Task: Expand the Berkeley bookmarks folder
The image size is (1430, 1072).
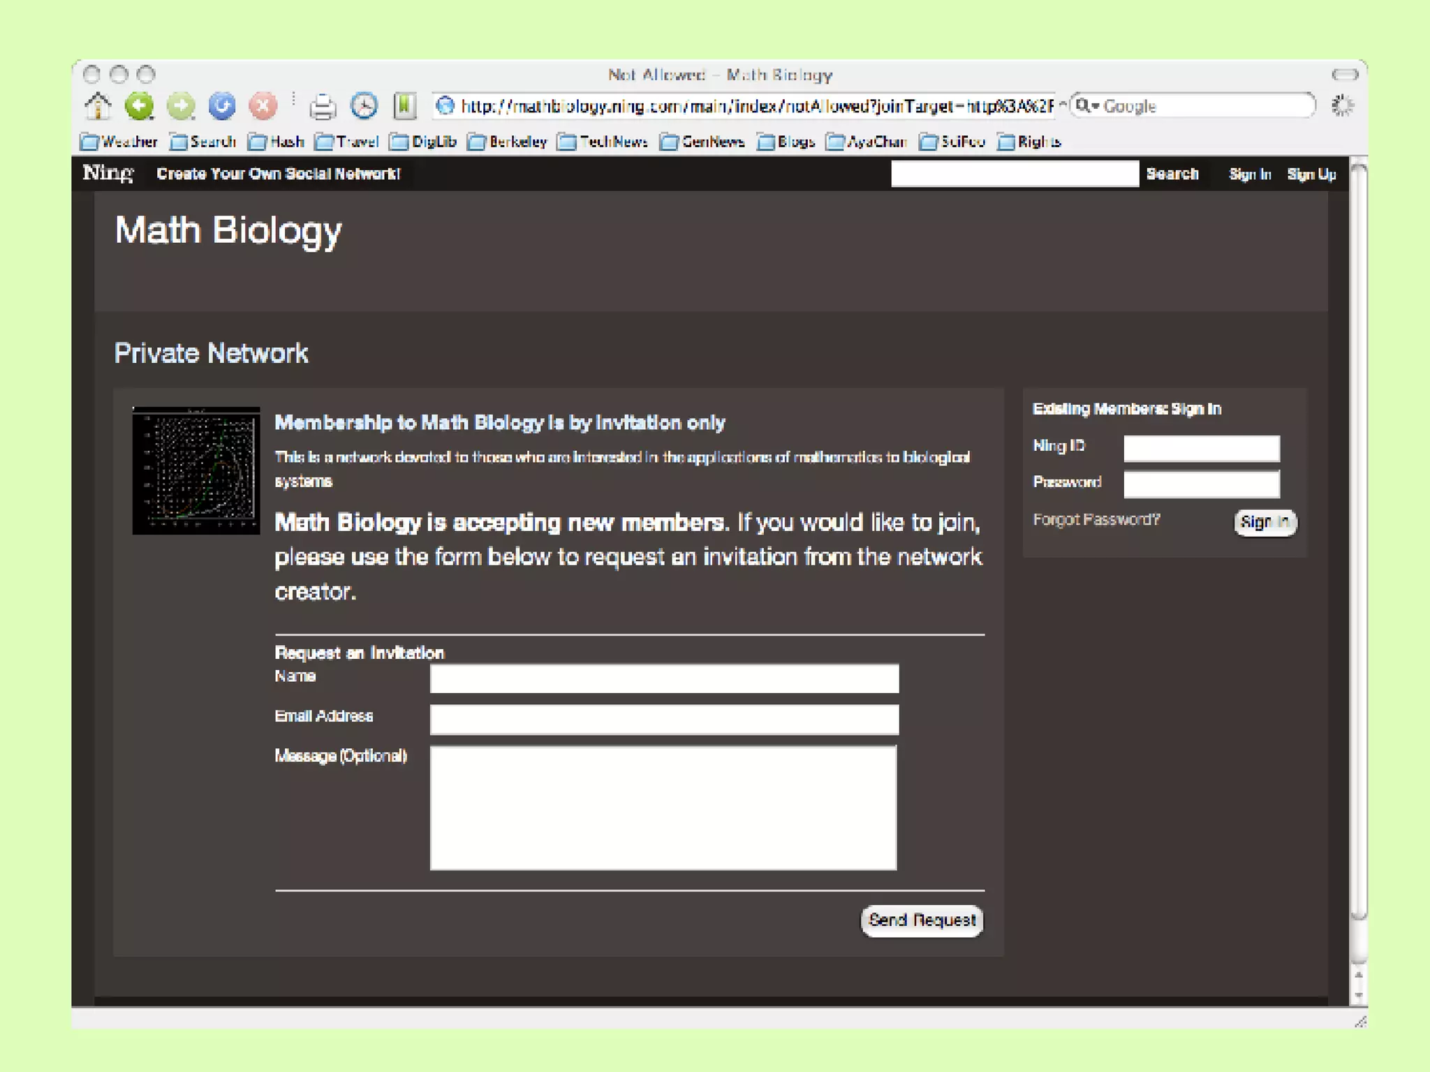Action: pos(508,142)
